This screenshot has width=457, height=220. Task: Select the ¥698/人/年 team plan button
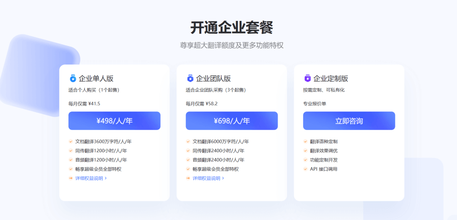click(232, 121)
